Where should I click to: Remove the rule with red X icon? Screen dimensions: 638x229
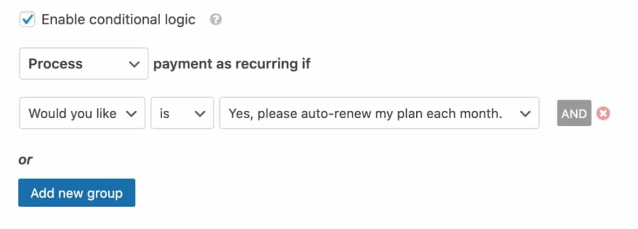pyautogui.click(x=603, y=113)
